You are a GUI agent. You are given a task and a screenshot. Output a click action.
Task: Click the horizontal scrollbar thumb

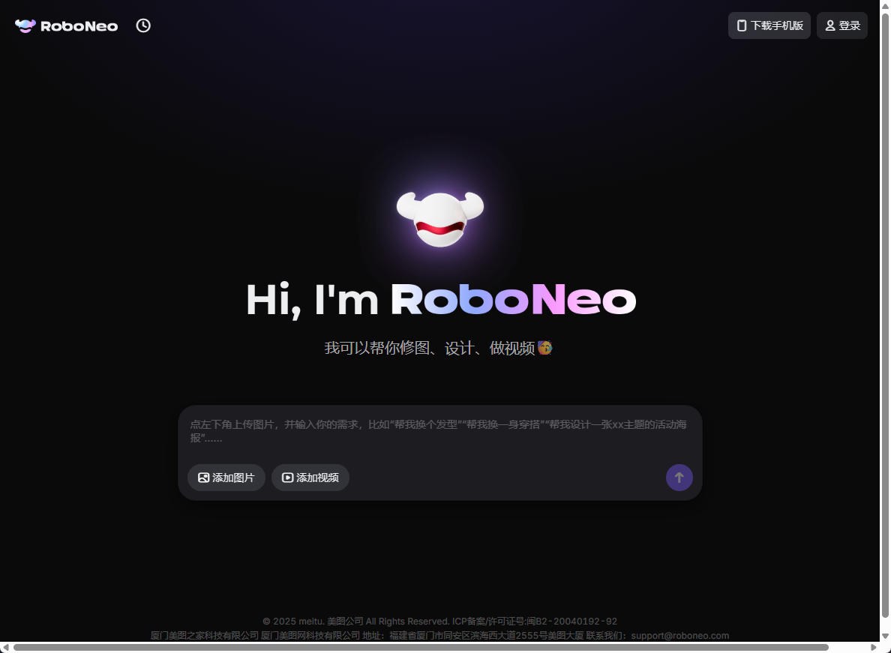pyautogui.click(x=421, y=647)
